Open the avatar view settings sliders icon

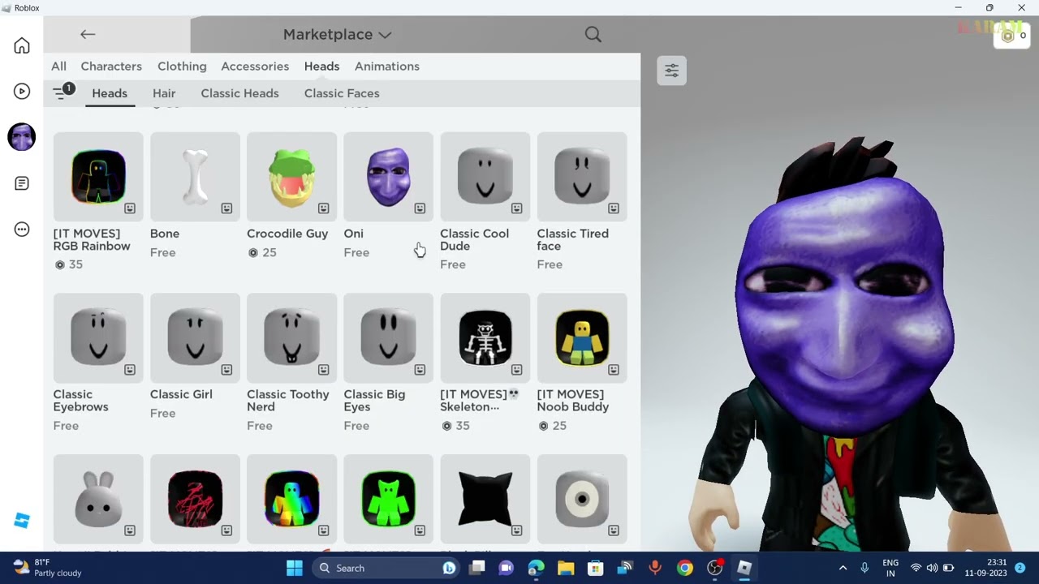click(x=671, y=71)
